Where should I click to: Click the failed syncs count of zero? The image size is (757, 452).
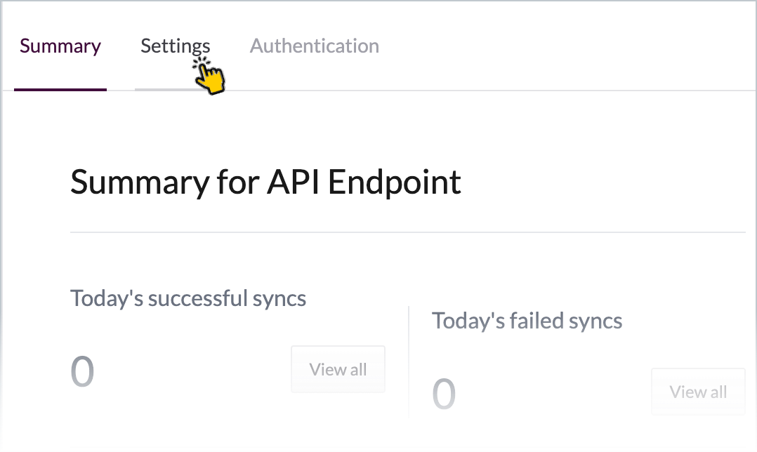click(444, 394)
